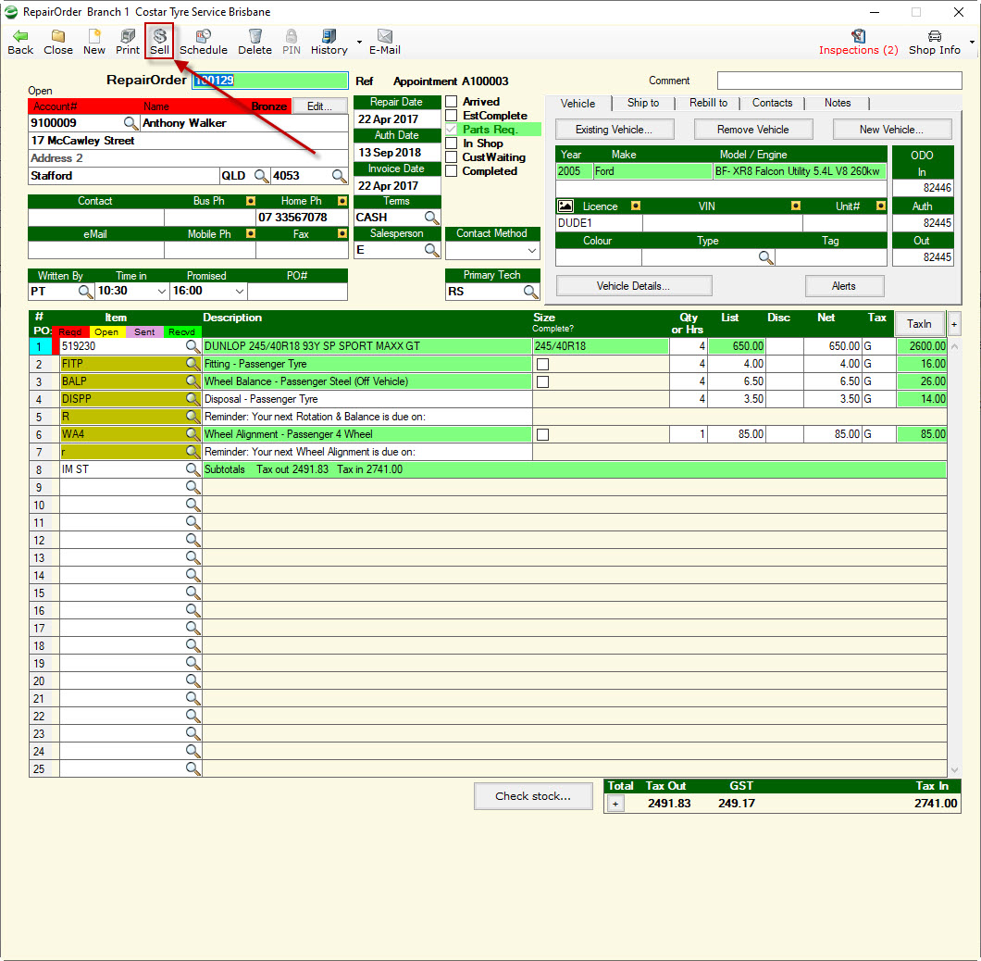Create a New repair order via toolbar

(x=93, y=42)
